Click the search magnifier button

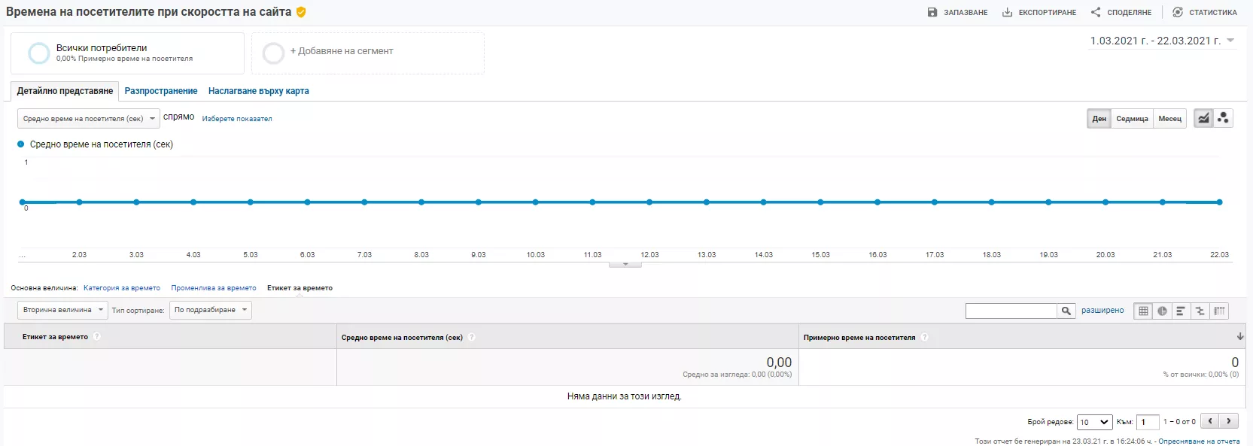(1066, 311)
